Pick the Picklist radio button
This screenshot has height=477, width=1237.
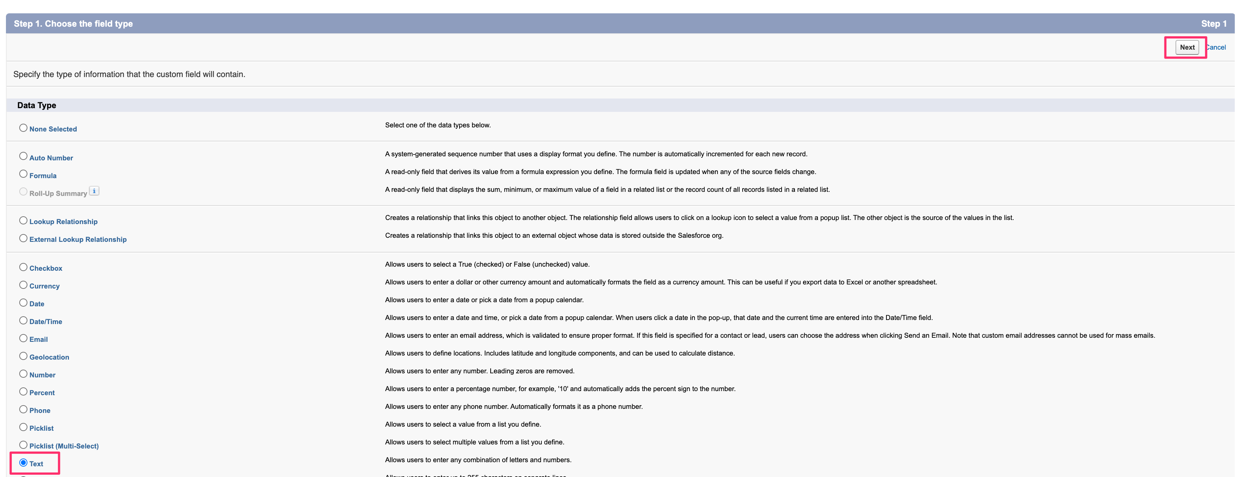23,427
